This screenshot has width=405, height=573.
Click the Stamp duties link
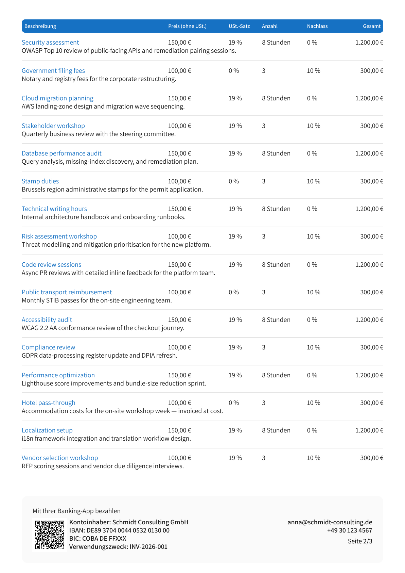[x=40, y=181]
